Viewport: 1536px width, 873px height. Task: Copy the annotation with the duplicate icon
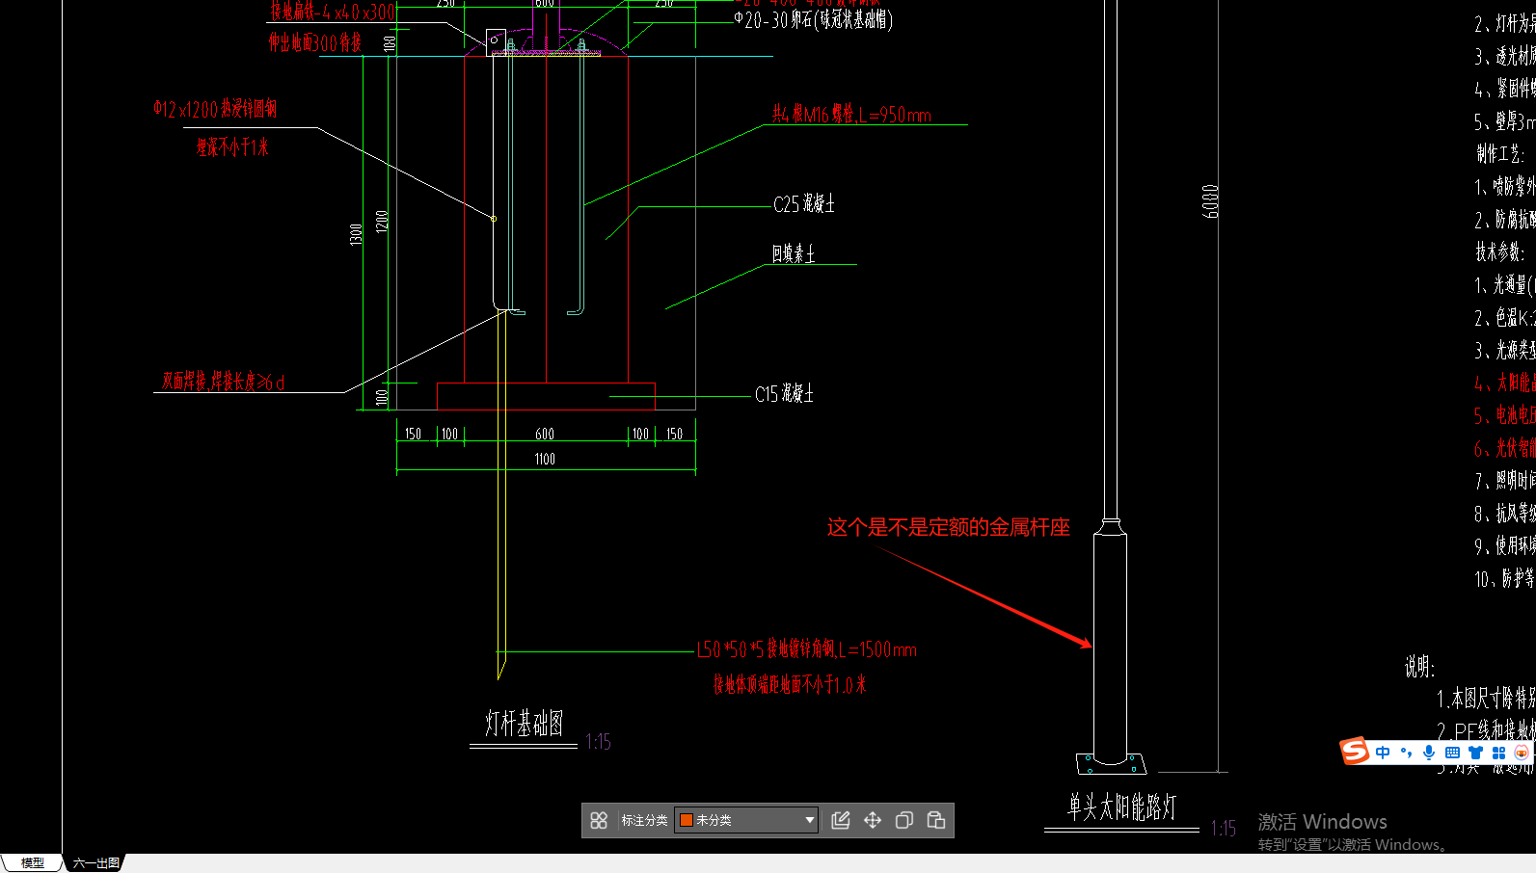(x=904, y=820)
